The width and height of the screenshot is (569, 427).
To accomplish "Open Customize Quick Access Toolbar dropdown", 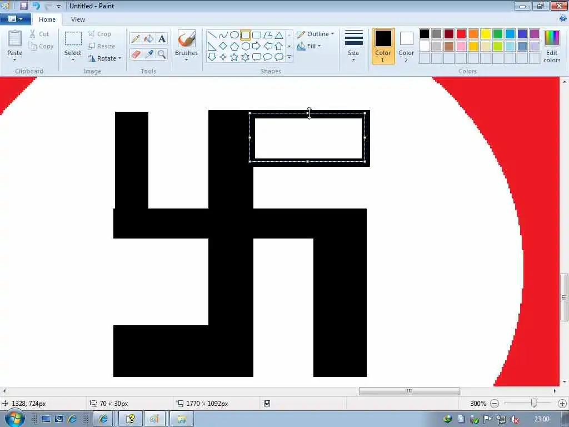I will [x=59, y=7].
